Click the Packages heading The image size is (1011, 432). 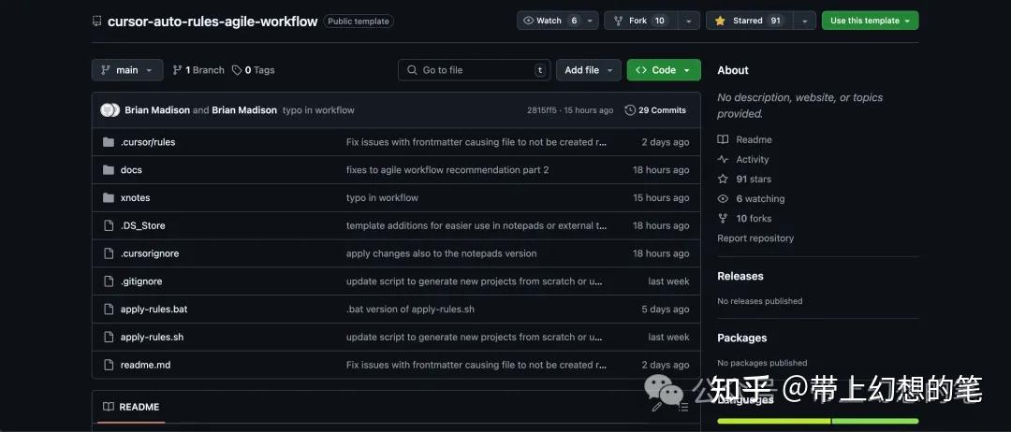tap(742, 338)
